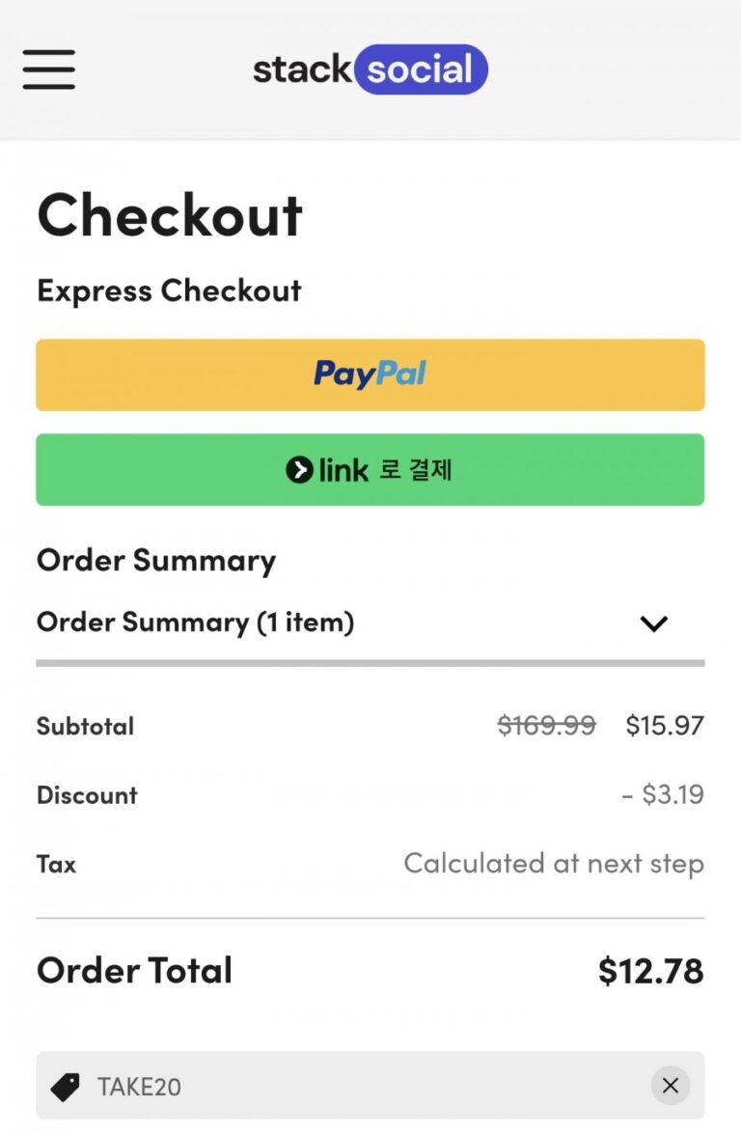741x1134 pixels.
Task: Click the Checkout page heading
Action: click(170, 215)
